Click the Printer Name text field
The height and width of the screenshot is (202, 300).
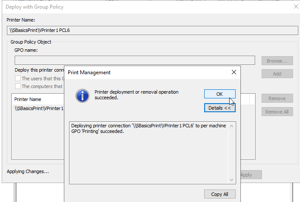(152, 30)
